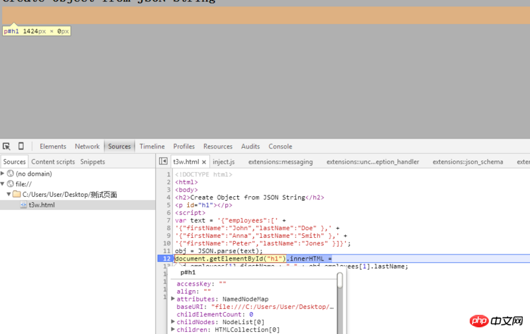Expand the (no domain) tree node
The image size is (530, 334).
pyautogui.click(x=3, y=174)
